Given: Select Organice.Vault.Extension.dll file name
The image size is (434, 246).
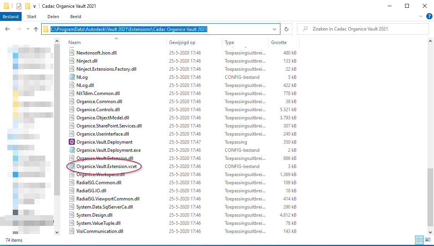Looking at the screenshot, I should point(105,158).
